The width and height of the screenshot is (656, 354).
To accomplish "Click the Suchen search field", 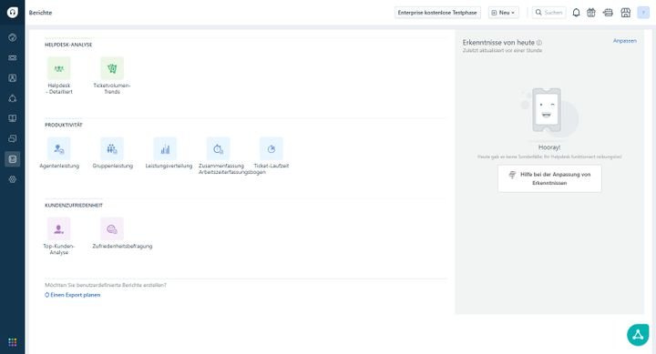I will coord(548,13).
